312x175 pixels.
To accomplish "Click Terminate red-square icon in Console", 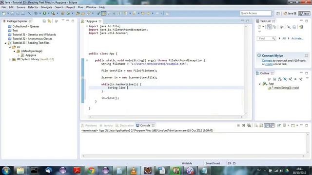I will point(238,125).
